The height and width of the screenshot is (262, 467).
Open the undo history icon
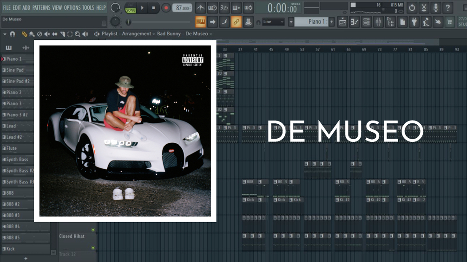(x=412, y=8)
